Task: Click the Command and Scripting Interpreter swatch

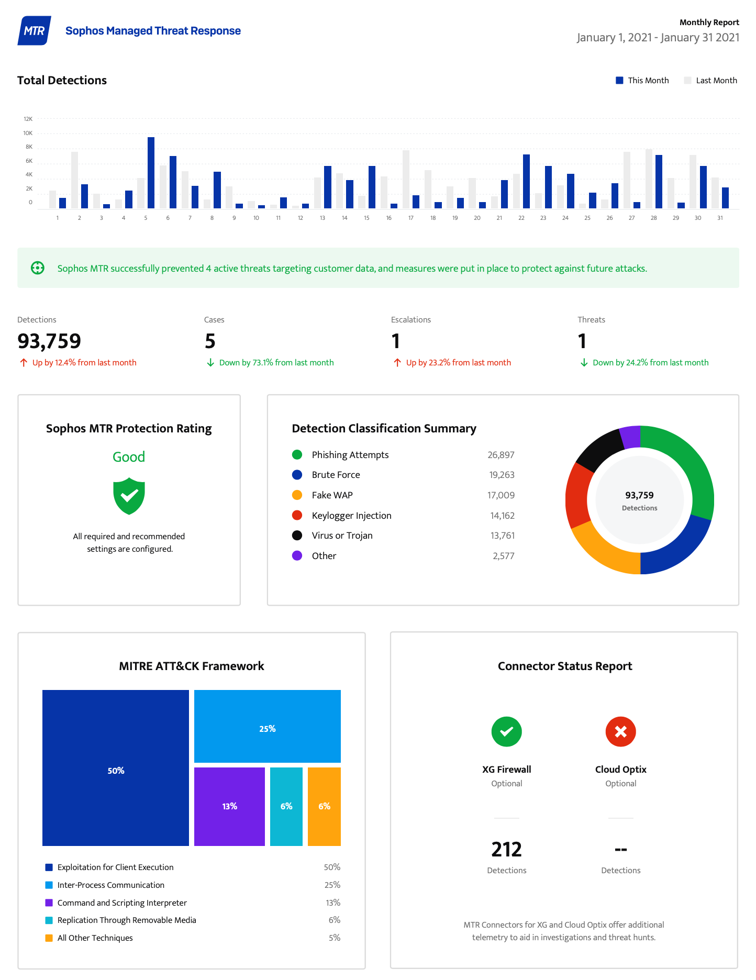Action: pos(49,903)
